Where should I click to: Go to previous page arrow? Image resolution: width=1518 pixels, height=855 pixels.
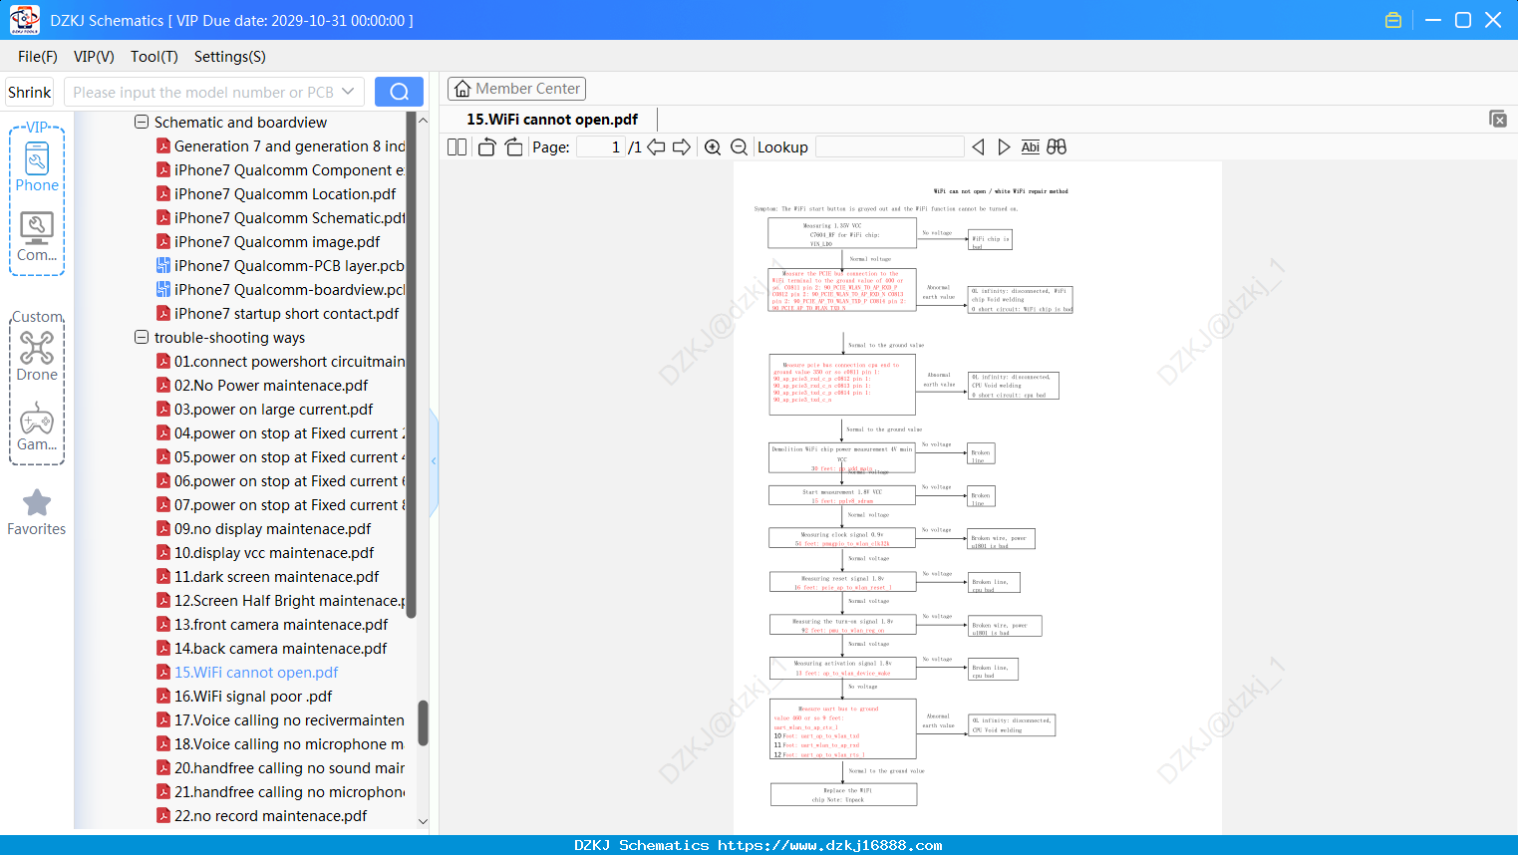656,147
